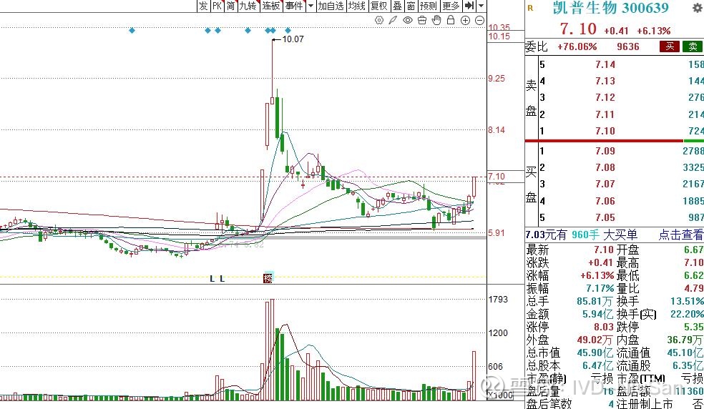Click 总市值 45.90亿 value

point(595,353)
